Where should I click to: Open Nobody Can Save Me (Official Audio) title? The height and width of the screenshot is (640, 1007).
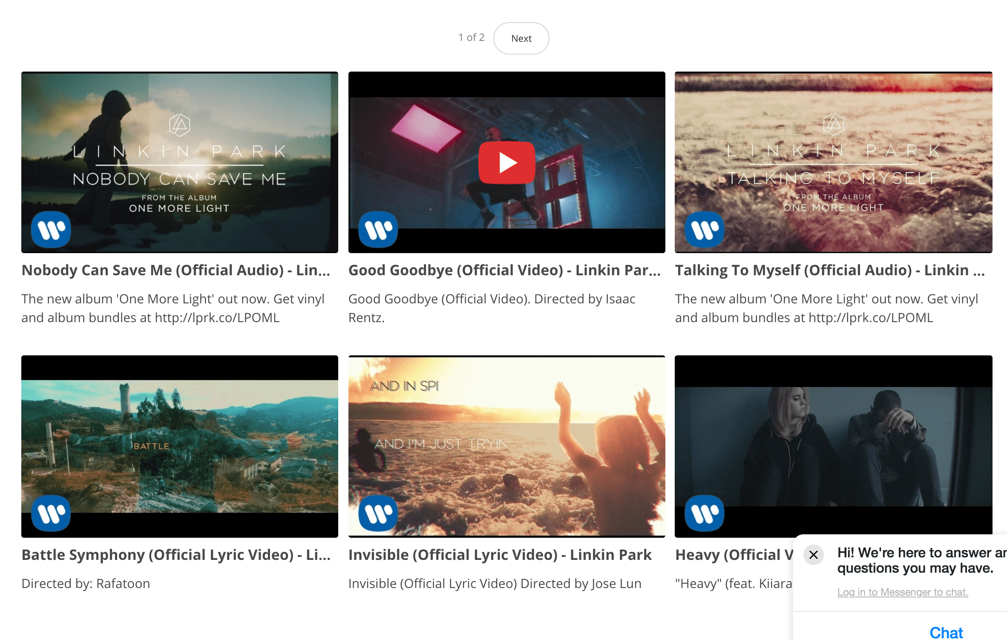click(x=176, y=270)
